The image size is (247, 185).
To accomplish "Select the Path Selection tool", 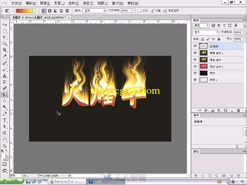I will click(5, 127).
